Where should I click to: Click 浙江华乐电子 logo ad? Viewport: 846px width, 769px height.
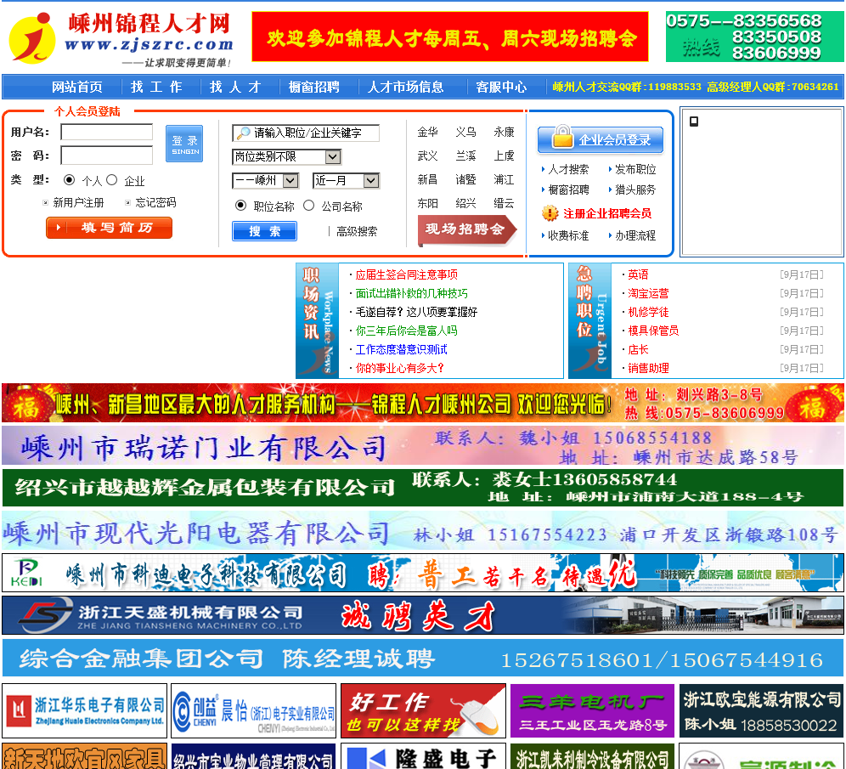pos(86,710)
